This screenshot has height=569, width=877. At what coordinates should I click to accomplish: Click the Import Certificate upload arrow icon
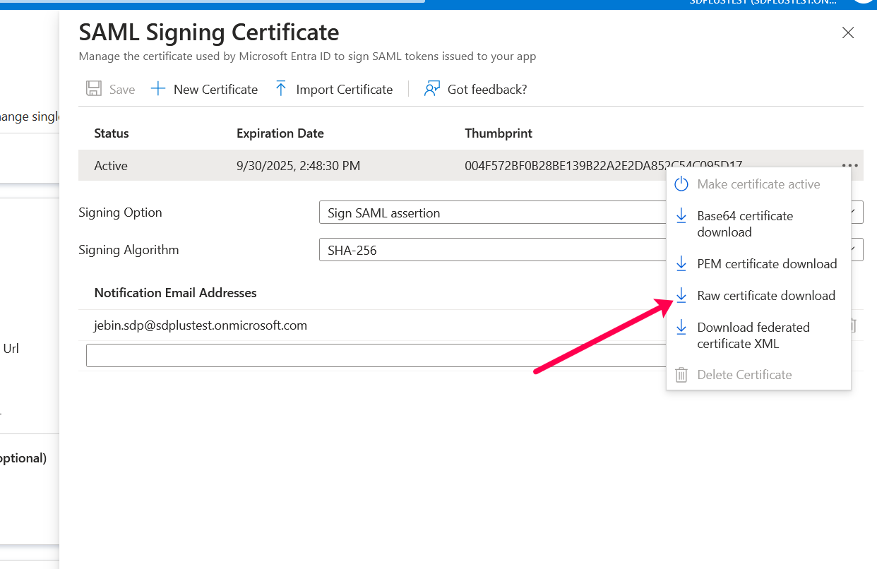click(281, 89)
